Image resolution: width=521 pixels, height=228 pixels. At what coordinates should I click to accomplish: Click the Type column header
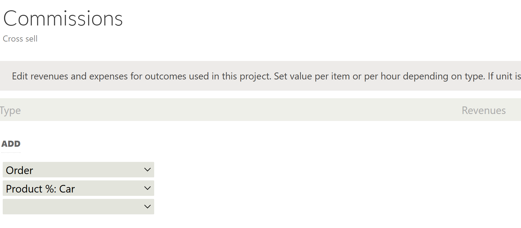tap(10, 111)
